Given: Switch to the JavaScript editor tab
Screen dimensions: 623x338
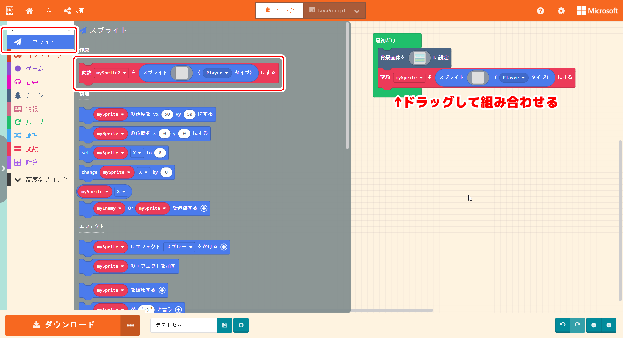Looking at the screenshot, I should (327, 11).
